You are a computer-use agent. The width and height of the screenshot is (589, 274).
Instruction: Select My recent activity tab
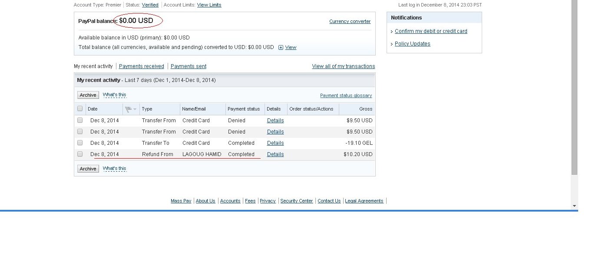pyautogui.click(x=93, y=66)
